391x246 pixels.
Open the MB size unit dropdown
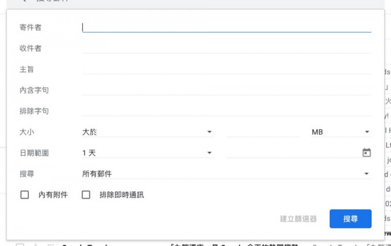[x=341, y=132]
